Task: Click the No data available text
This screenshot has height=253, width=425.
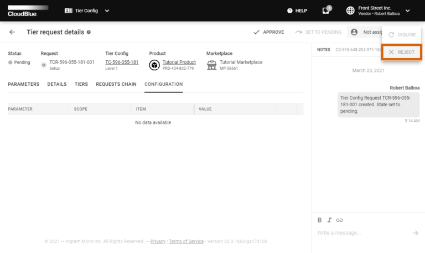Action: tap(153, 122)
